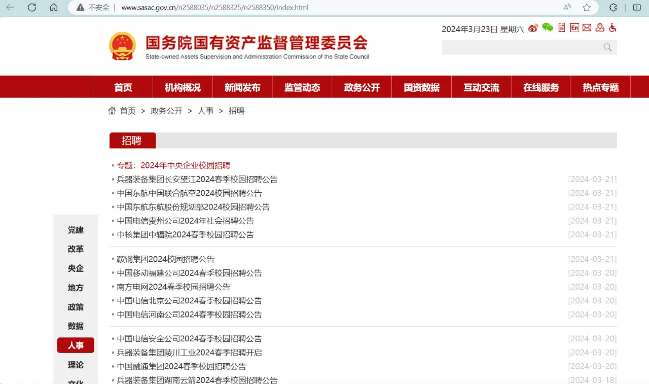The width and height of the screenshot is (649, 384).
Task: Open 中国电信北京公司2024春季校园招聘公告
Action: [x=189, y=301]
